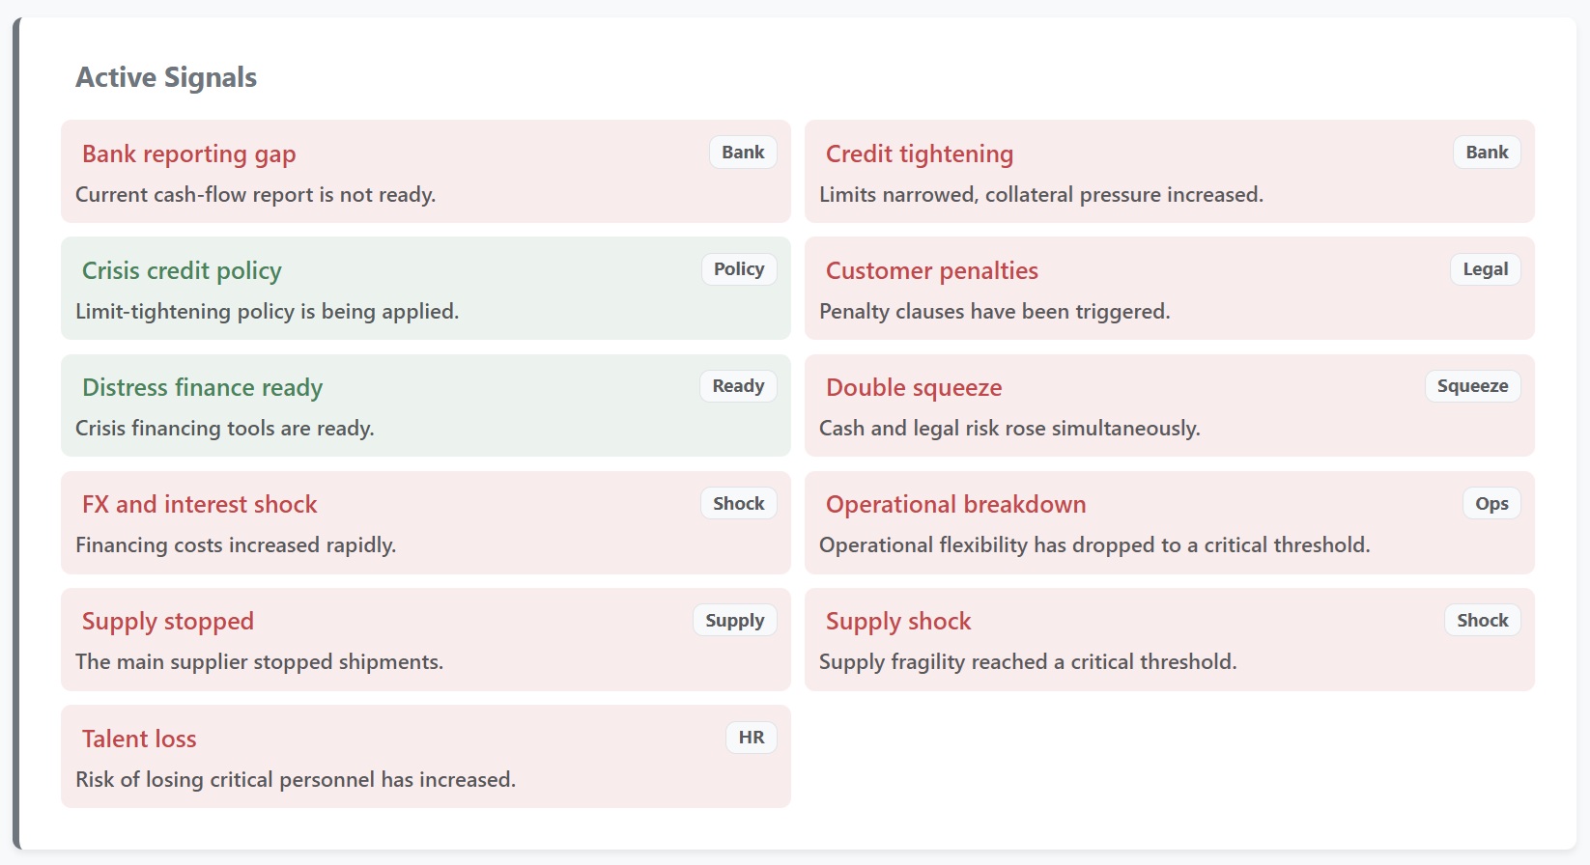
Task: Click the Bank tag on Bank reporting gap
Action: [x=743, y=153]
